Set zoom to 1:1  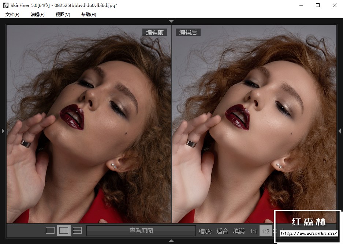[x=253, y=231]
